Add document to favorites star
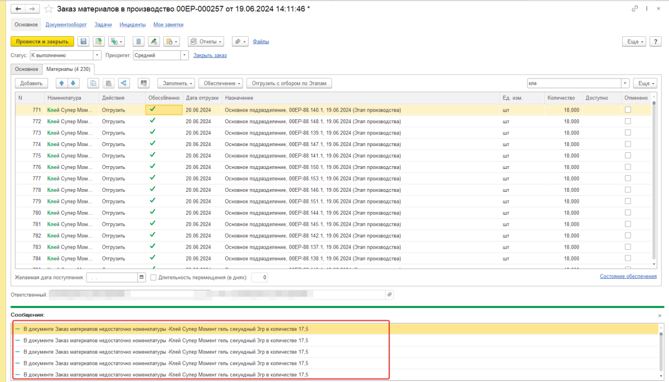669x382 pixels. (x=49, y=9)
